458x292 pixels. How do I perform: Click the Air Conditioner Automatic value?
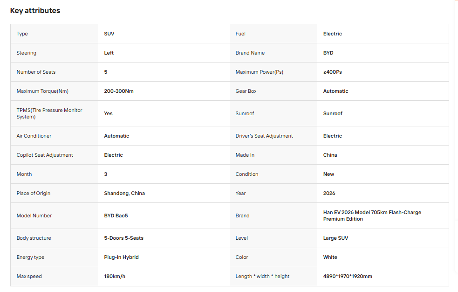pyautogui.click(x=116, y=136)
